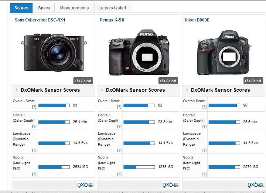This screenshot has height=193, width=266.
Task: Click the Nikon D800E overall score bar
Action: pos(224,105)
